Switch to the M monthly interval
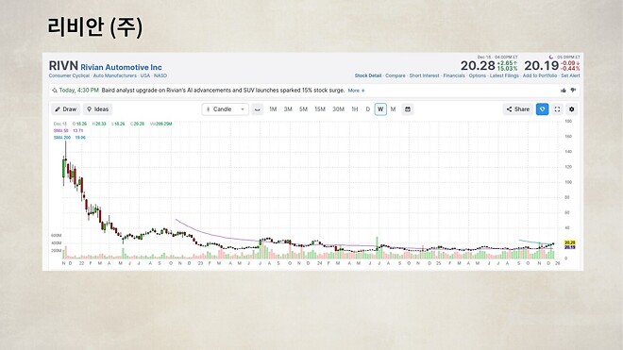Screen dimensions: 623x350 coord(393,109)
